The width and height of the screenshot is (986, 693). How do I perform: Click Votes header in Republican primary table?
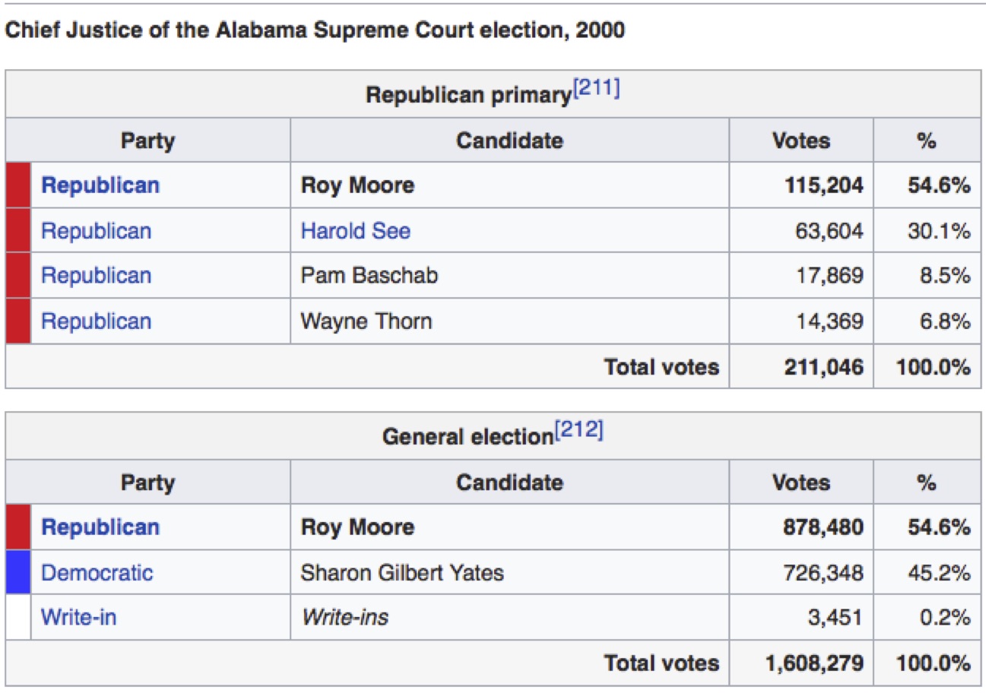(801, 141)
